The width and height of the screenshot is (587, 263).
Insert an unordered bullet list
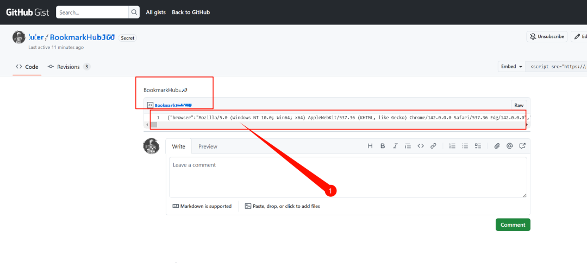tap(465, 146)
